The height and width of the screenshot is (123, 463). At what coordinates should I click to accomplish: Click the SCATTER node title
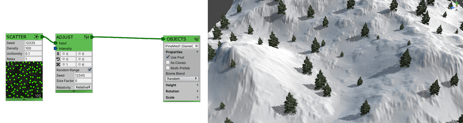point(16,37)
